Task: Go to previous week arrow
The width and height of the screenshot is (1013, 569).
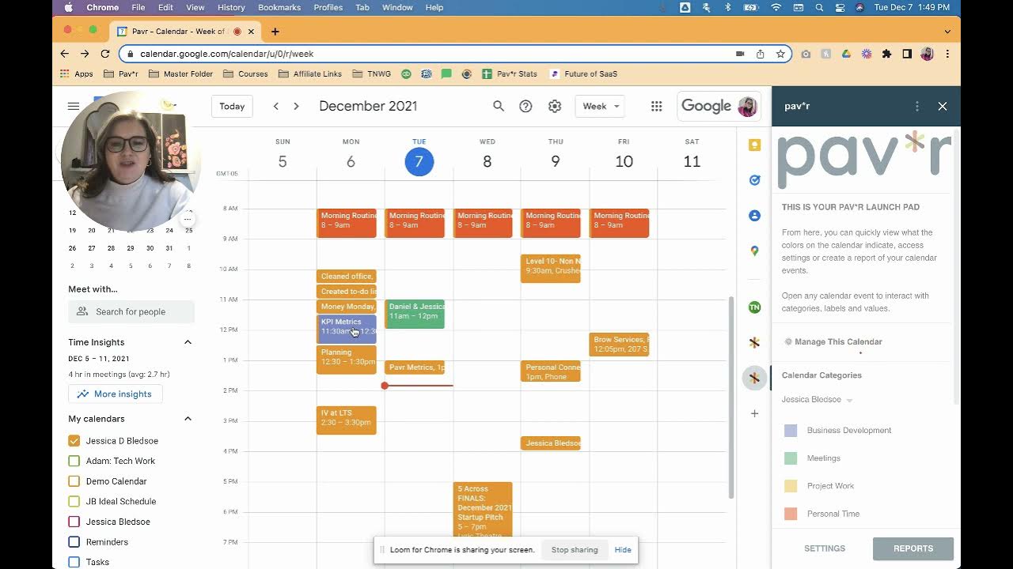Action: pos(276,106)
